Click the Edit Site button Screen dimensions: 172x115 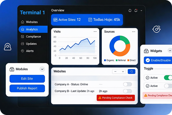[x=27, y=79]
